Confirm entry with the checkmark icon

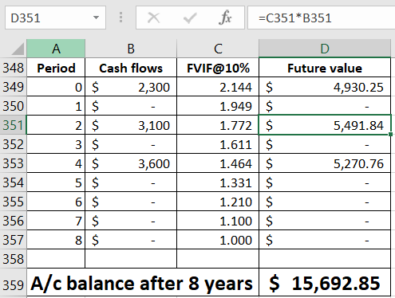point(190,18)
